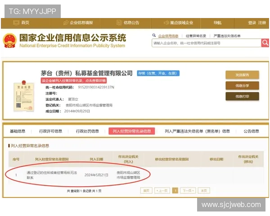Click the document icon beside 信息公告
The width and height of the screenshot is (270, 216).
point(119,22)
